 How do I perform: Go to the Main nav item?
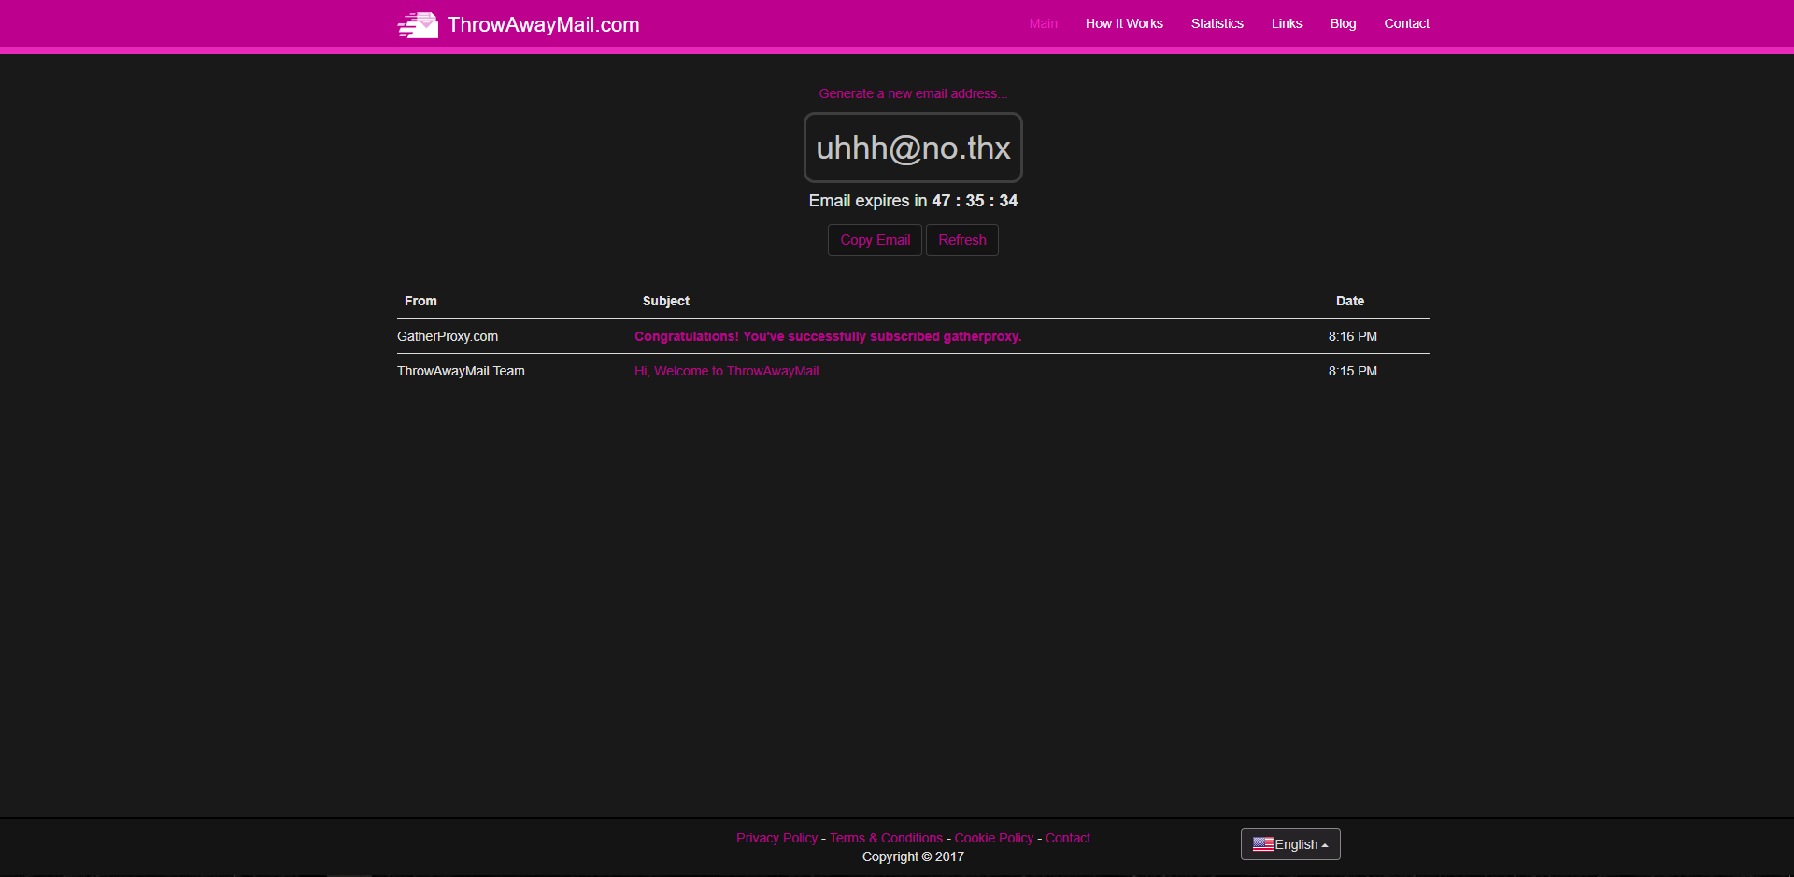point(1043,23)
